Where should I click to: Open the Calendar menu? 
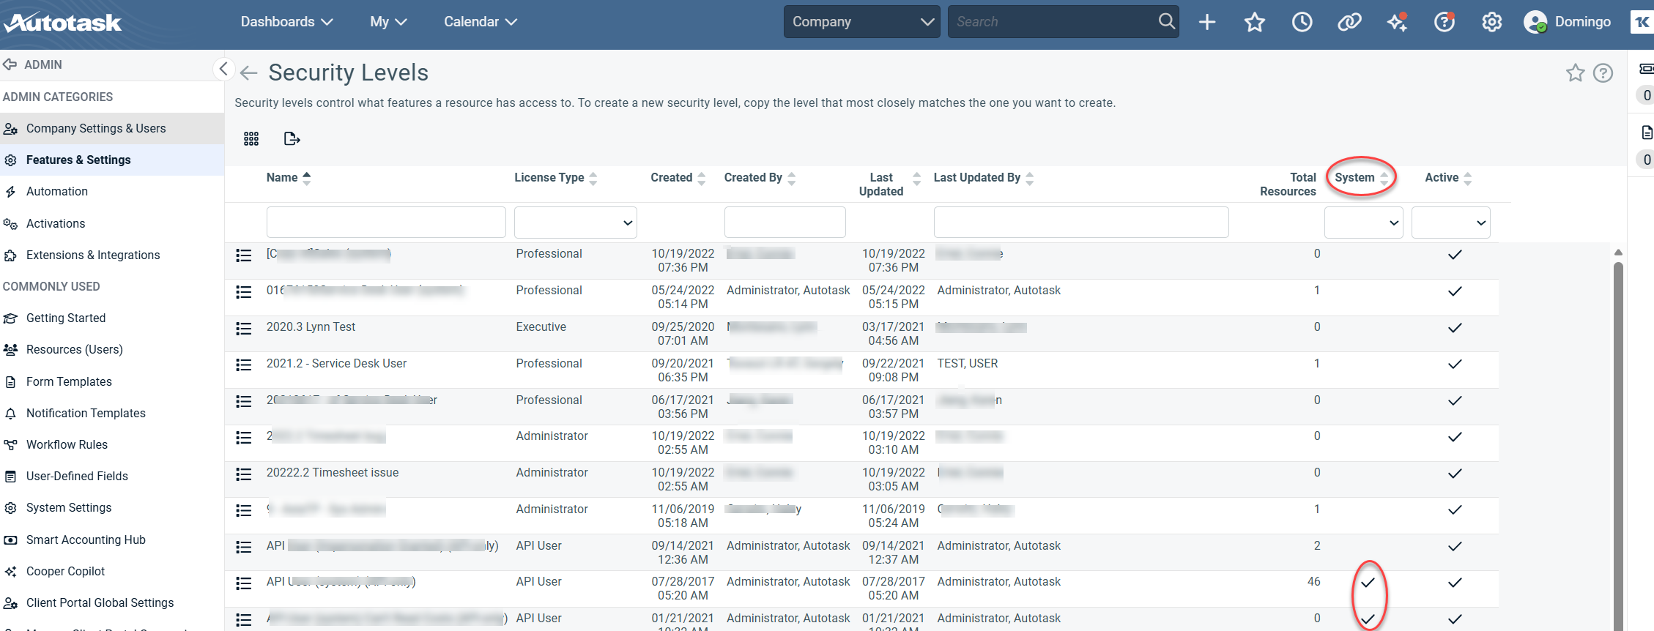[480, 22]
